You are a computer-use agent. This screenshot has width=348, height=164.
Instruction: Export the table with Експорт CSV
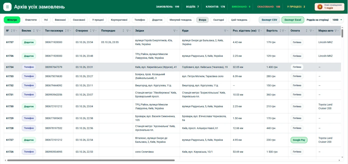[x=269, y=20]
